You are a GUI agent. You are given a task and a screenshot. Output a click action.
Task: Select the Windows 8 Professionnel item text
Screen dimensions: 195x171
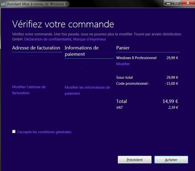(x=136, y=58)
